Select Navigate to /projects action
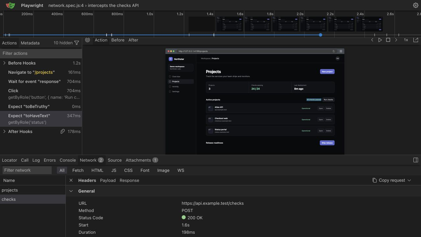 [x=41, y=72]
